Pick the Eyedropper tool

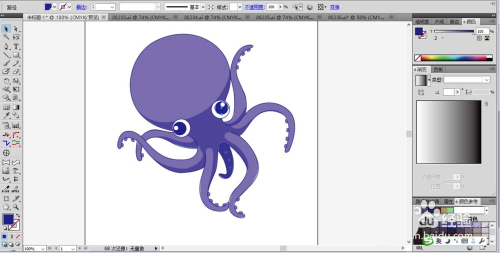coord(6,115)
